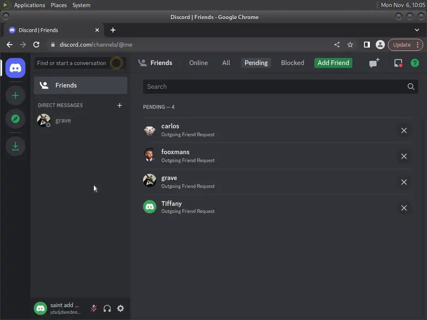The height and width of the screenshot is (320, 427).
Task: Explore discoverable servers compass icon
Action: [15, 119]
